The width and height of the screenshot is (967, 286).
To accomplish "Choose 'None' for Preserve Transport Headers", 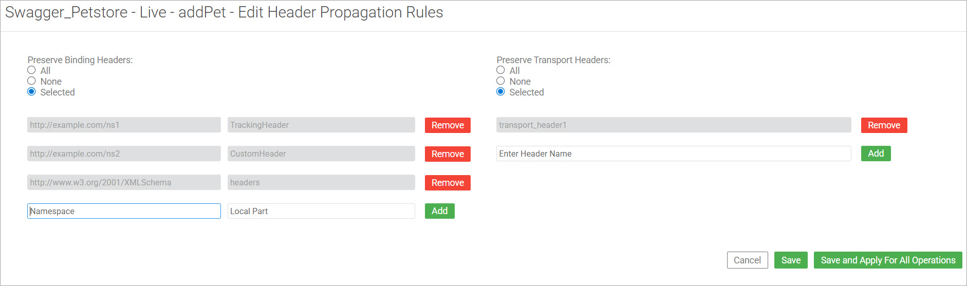I will coord(501,81).
